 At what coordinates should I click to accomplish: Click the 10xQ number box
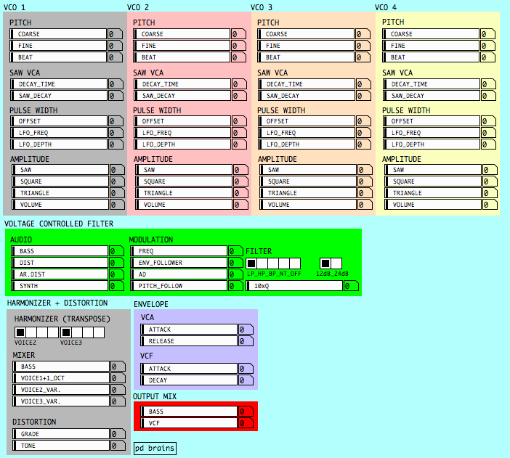(x=352, y=286)
